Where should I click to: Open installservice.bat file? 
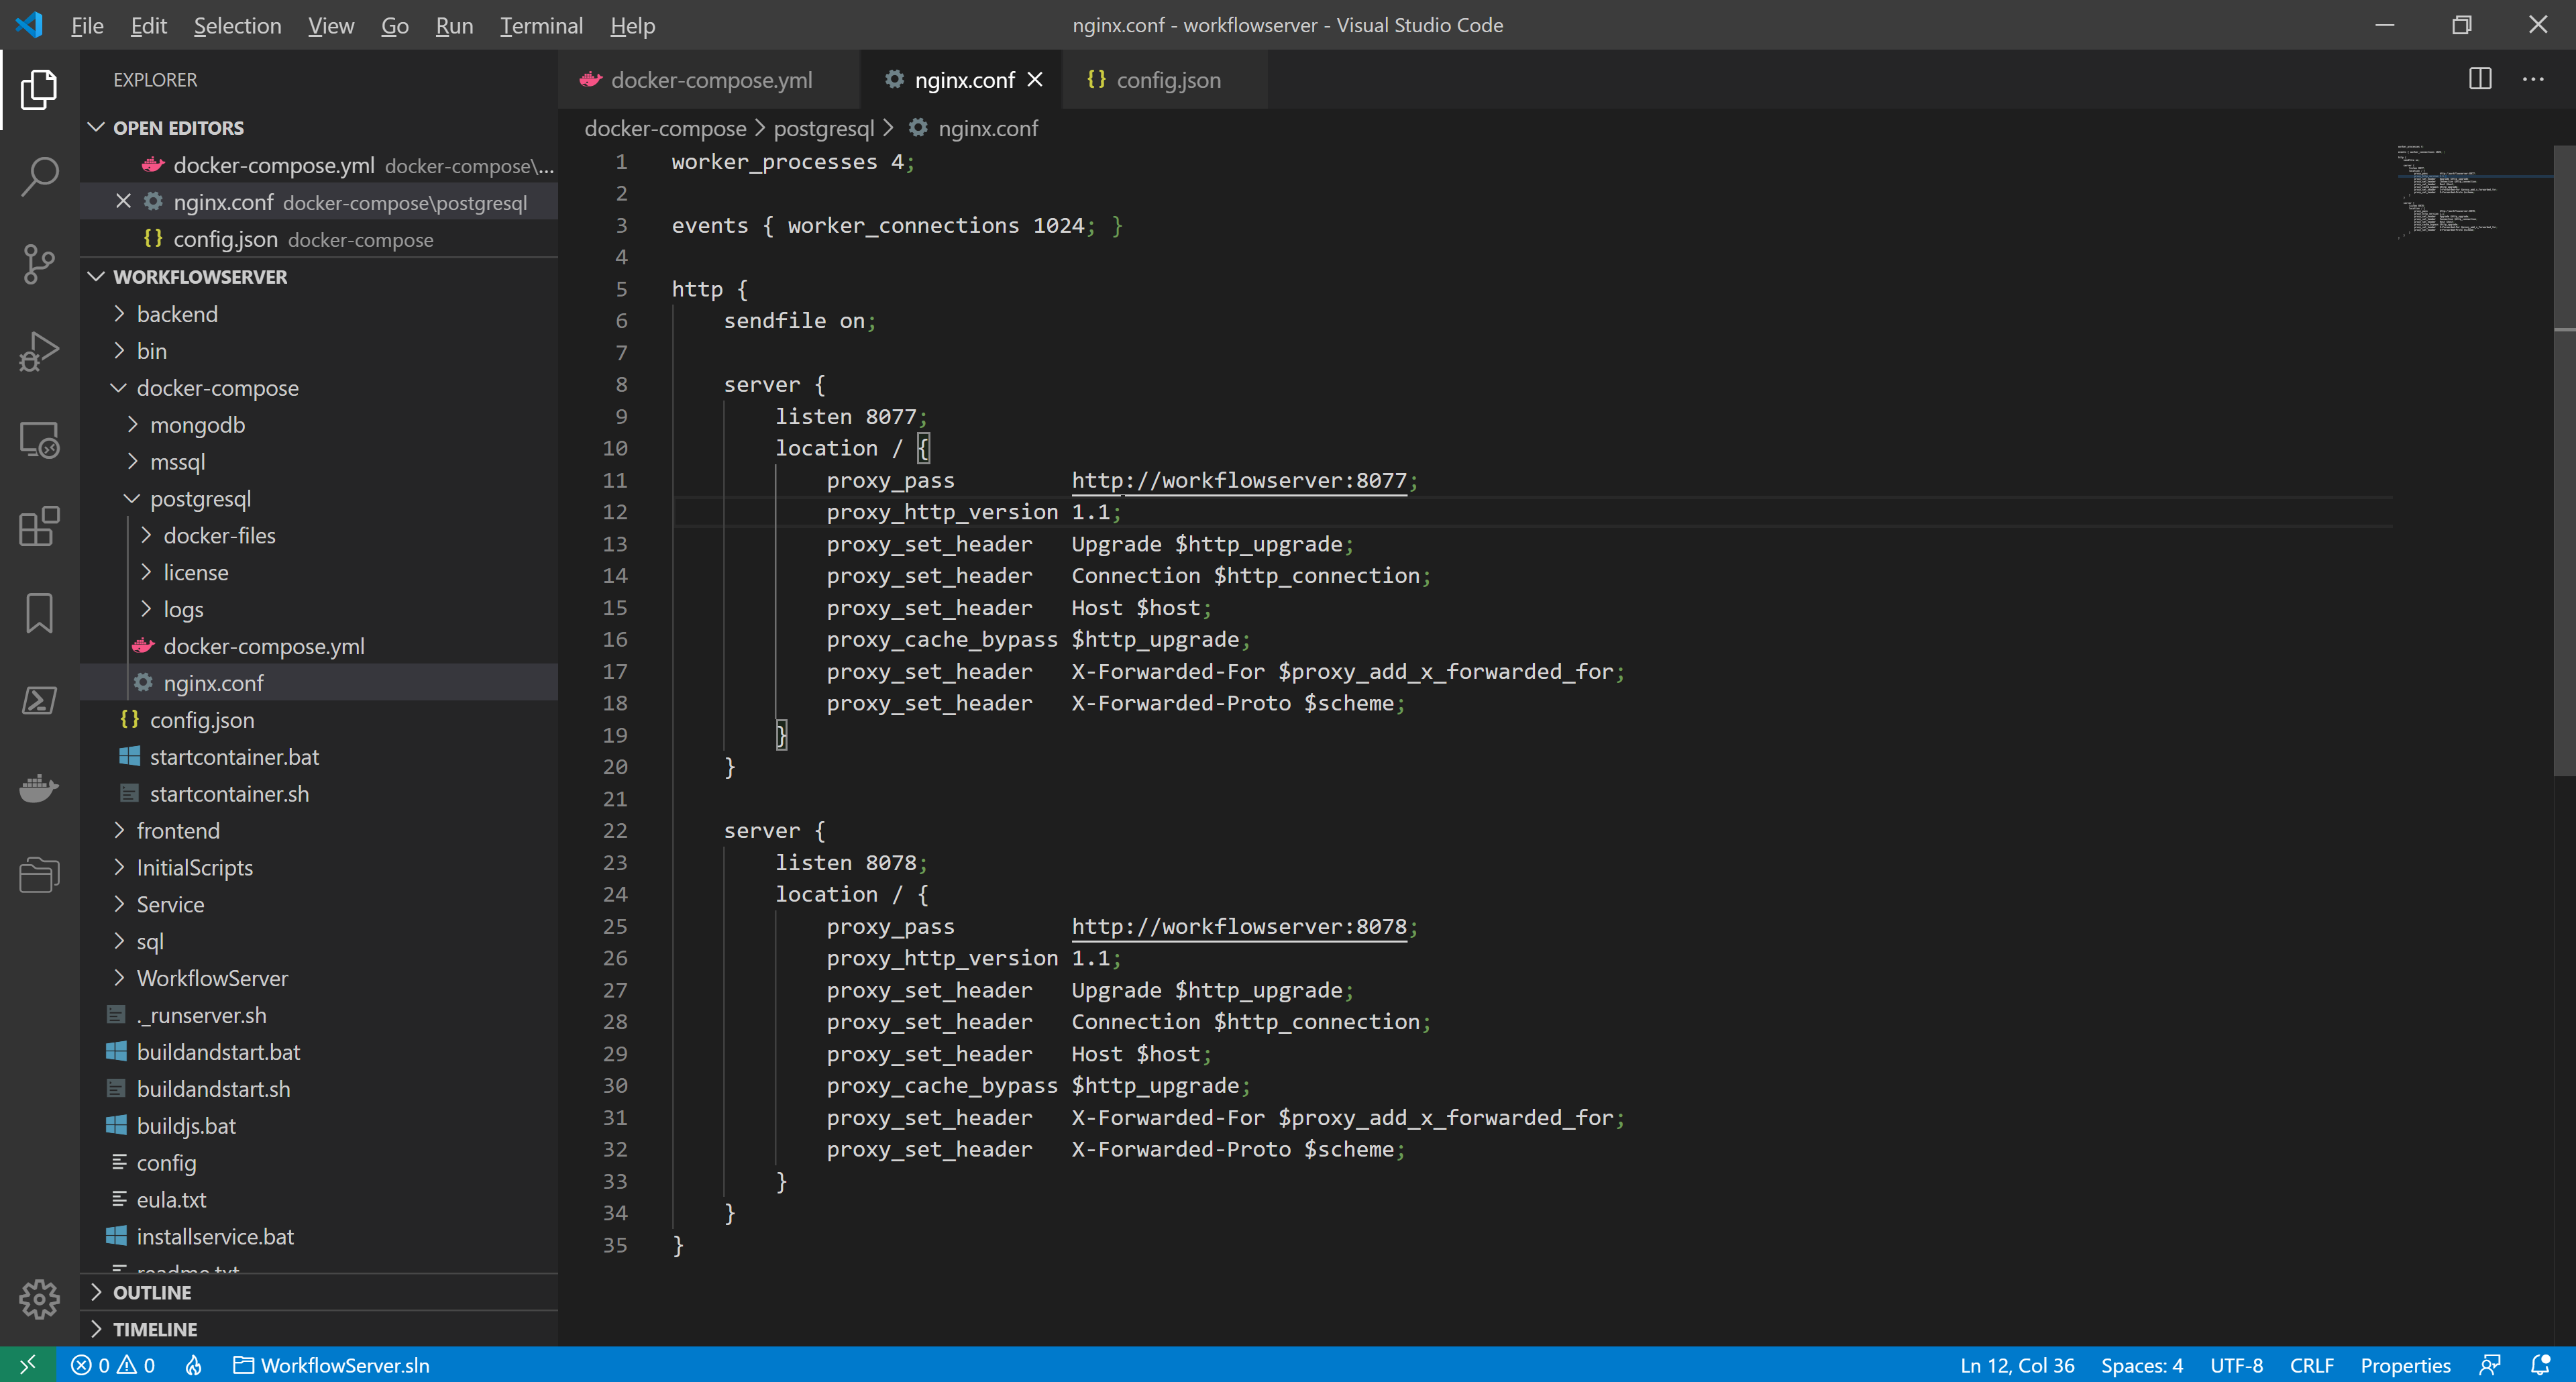point(215,1236)
